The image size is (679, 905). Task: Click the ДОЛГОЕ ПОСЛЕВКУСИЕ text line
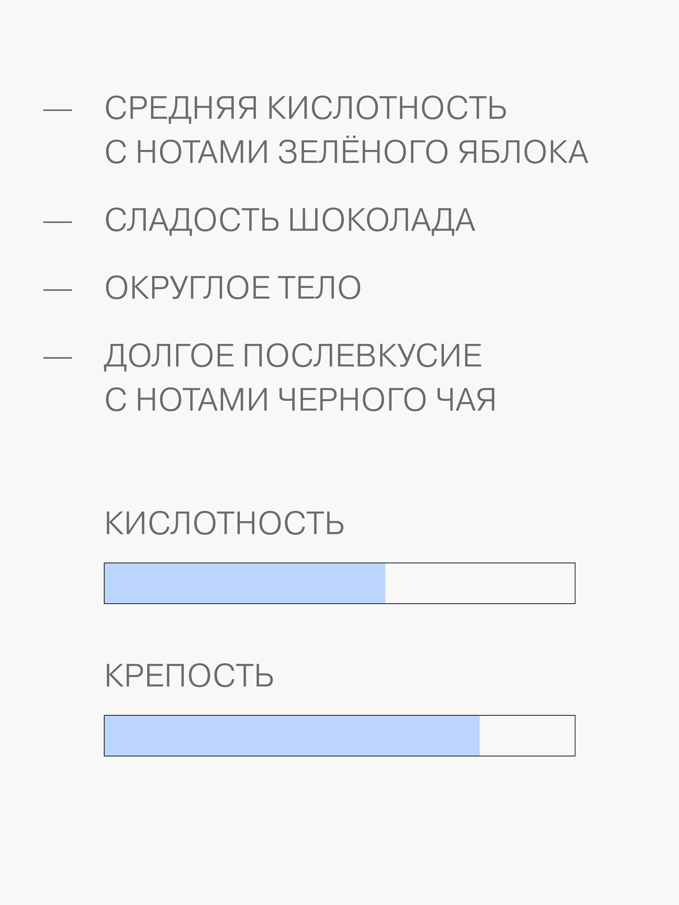[293, 356]
